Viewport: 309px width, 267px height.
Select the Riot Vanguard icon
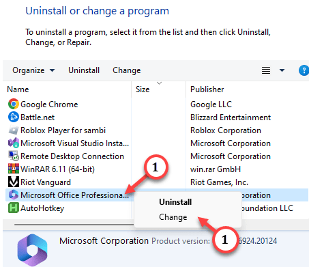[x=14, y=182]
